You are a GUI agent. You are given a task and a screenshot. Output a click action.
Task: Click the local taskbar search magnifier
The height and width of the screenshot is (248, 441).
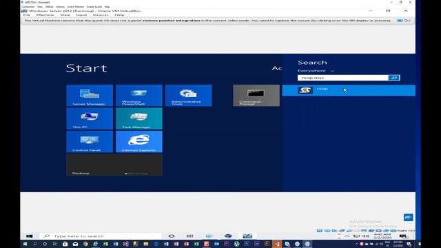[x=35, y=244]
